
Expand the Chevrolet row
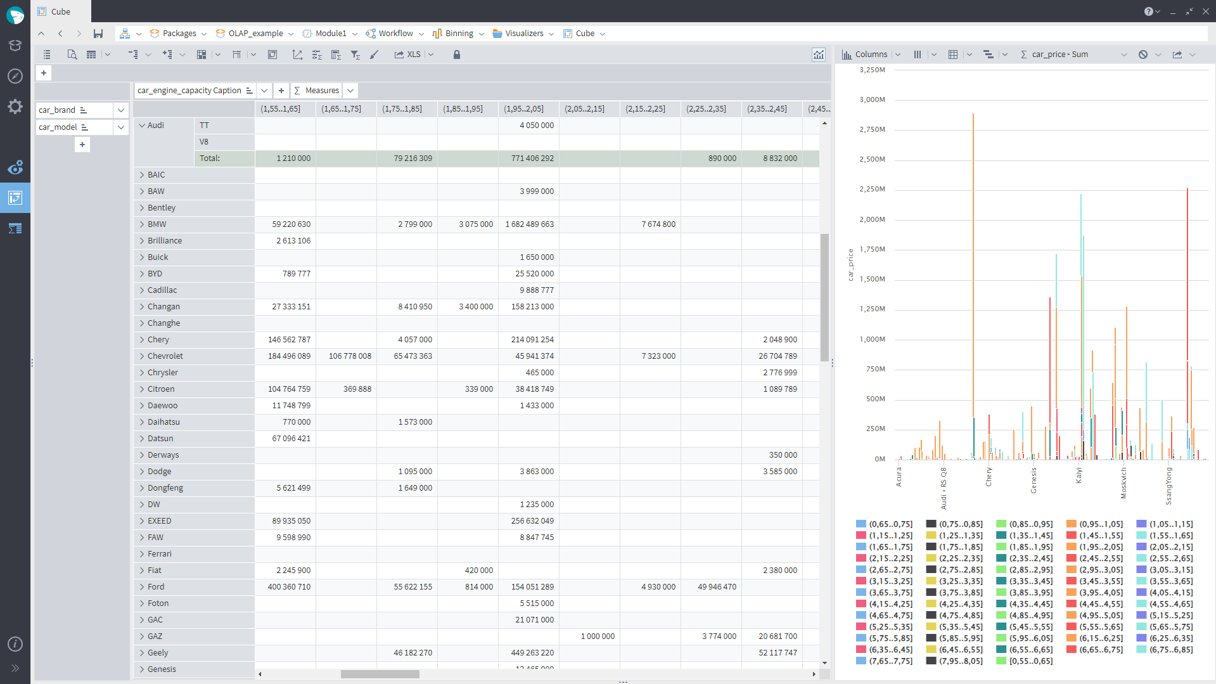(142, 356)
